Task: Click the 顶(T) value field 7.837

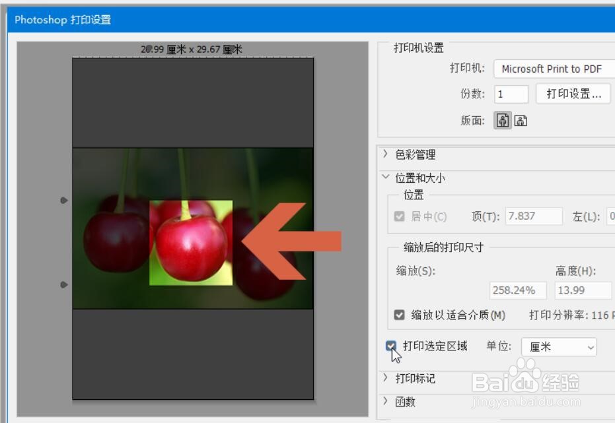Action: [x=534, y=216]
